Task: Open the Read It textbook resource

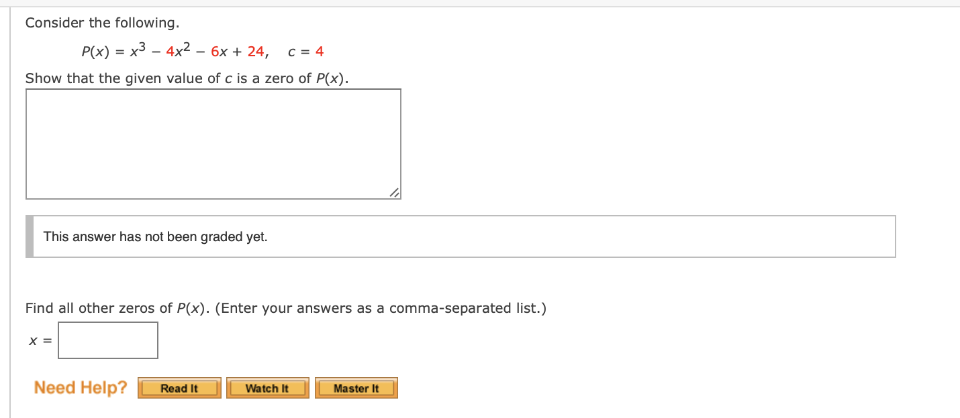Action: (x=179, y=387)
